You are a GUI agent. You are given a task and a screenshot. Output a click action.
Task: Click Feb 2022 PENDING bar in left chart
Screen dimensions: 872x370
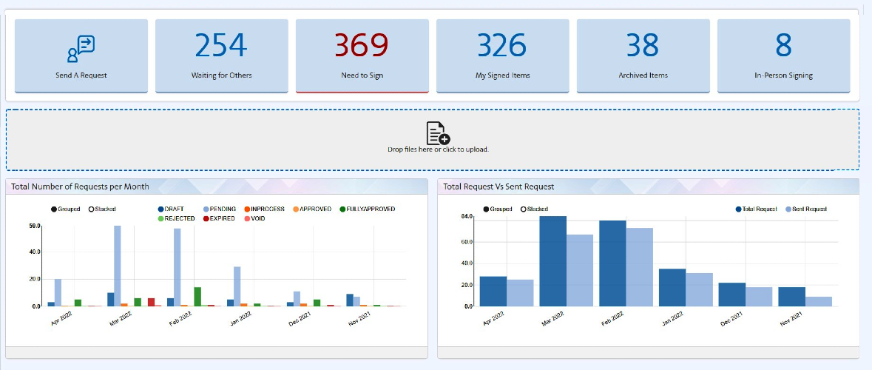tap(178, 268)
